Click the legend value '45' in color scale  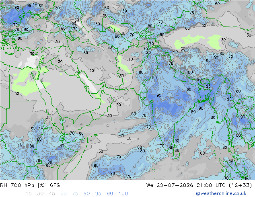tap(52, 193)
